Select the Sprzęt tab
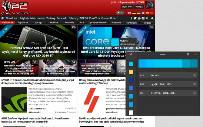Screen dimensions: 203x127 pos(38,22)
